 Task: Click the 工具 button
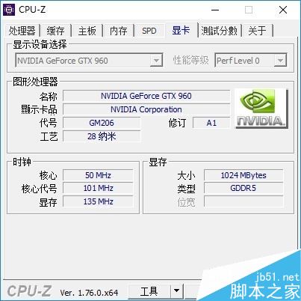149,291
